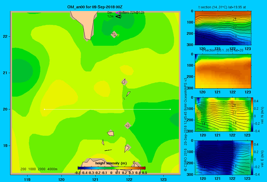Click the vel. N color scale bar
This screenshot has width=267, height=182.
tap(252, 114)
